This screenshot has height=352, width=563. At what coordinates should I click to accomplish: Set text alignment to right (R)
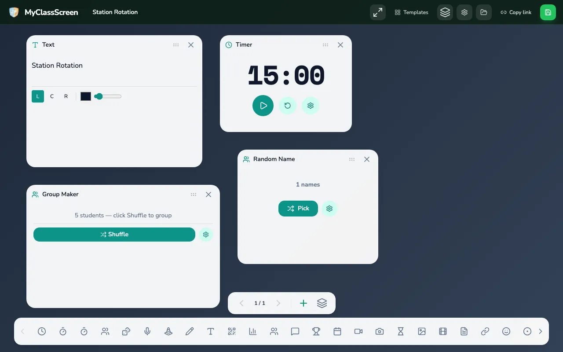coord(66,96)
